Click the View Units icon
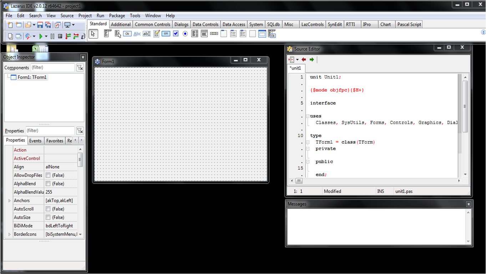The image size is (486, 274). [x=10, y=36]
